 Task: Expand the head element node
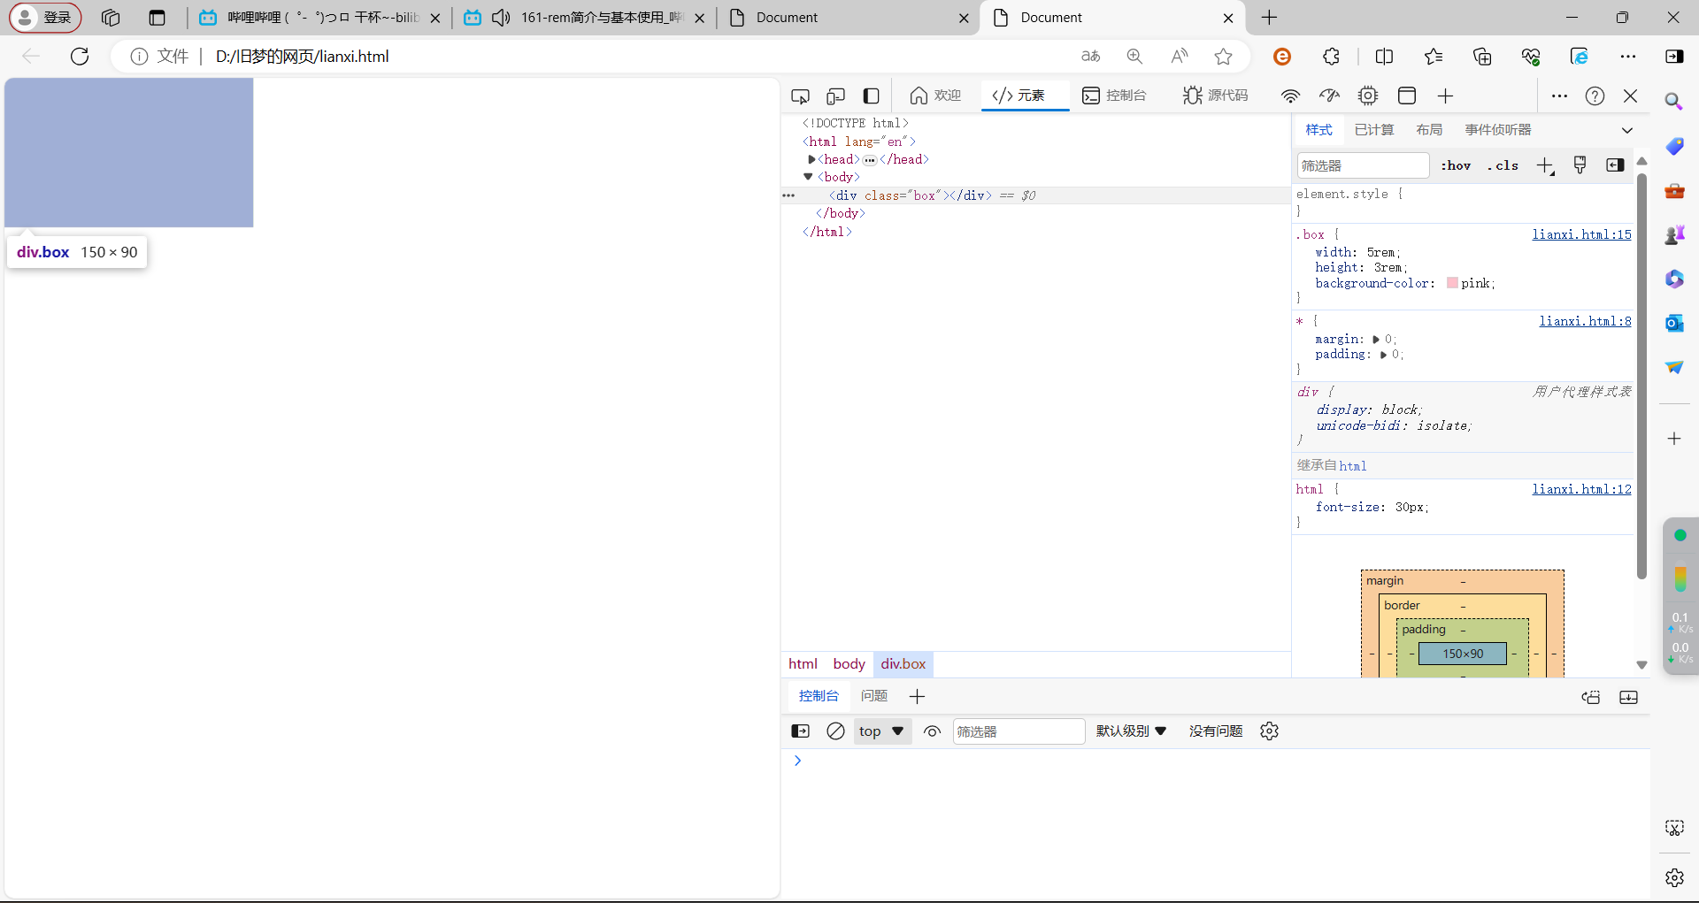click(x=811, y=159)
